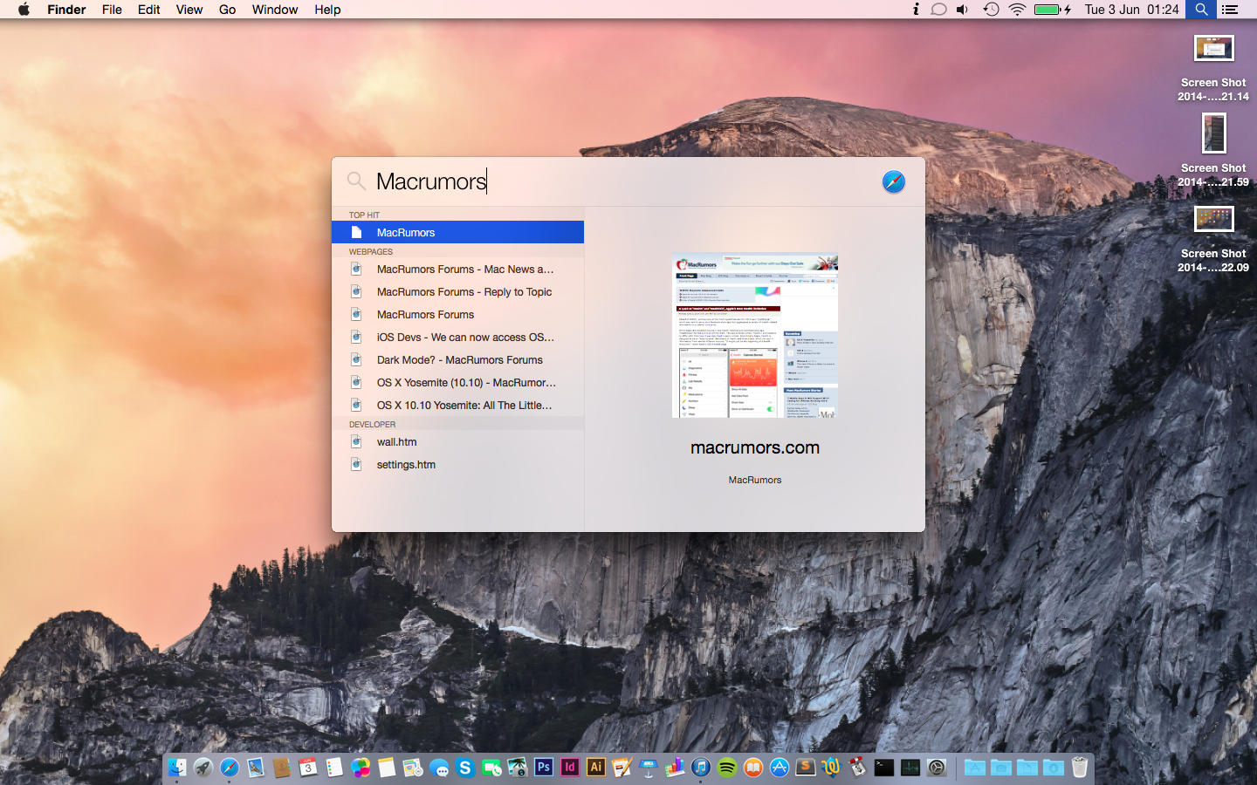Open 'MacRumors Forums - Mac News a…' result
Viewport: 1257px width, 785px height.
click(x=457, y=269)
